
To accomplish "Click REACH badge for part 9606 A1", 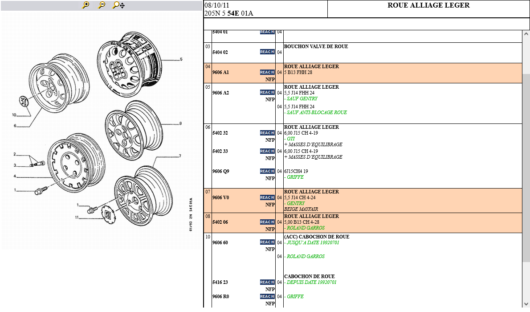I will click(x=267, y=72).
